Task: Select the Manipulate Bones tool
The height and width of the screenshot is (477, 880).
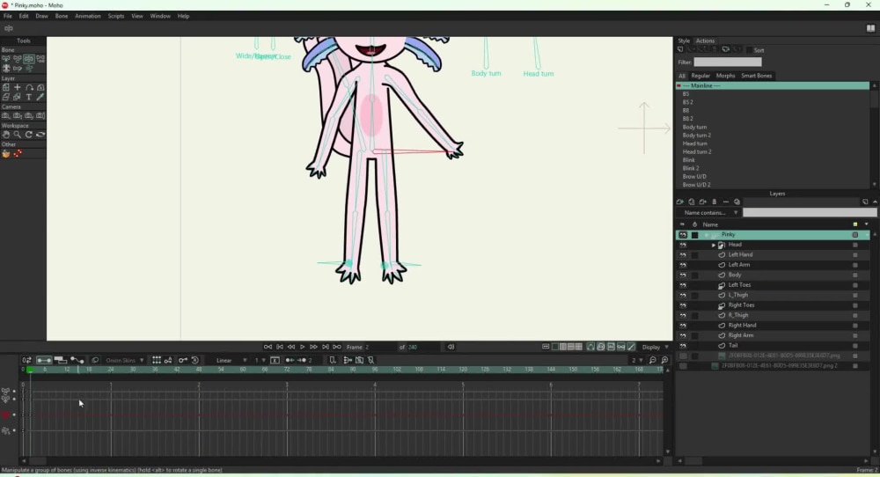Action: point(29,58)
